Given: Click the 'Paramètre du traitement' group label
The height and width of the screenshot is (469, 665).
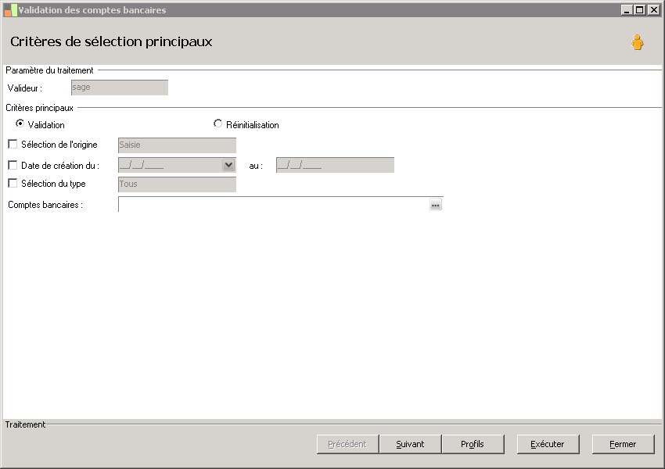Looking at the screenshot, I should tap(49, 70).
